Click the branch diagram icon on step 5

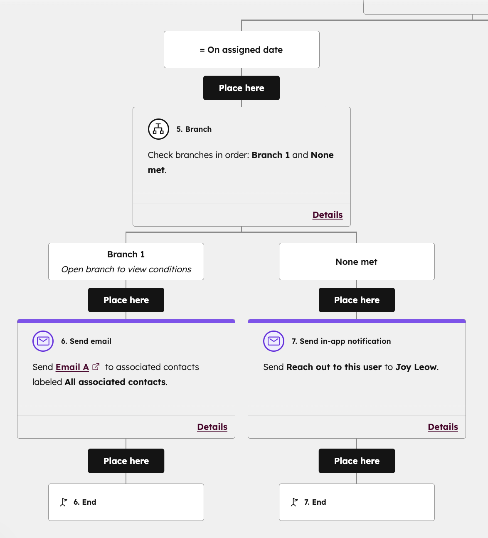point(158,129)
